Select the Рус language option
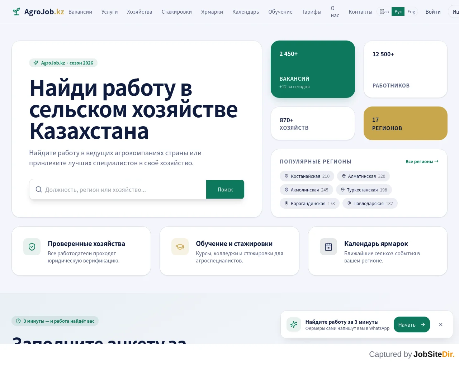The width and height of the screenshot is (459, 365). (x=398, y=11)
